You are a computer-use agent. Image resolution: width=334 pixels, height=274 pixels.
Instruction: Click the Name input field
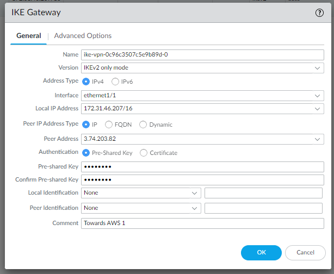202,54
